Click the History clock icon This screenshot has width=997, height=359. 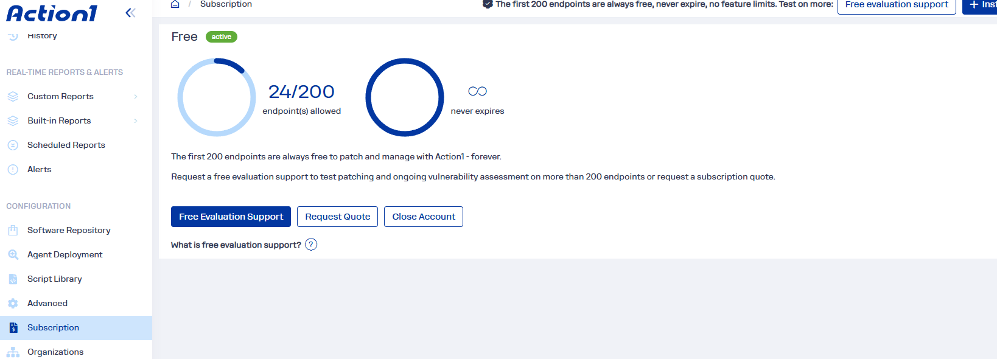(13, 36)
